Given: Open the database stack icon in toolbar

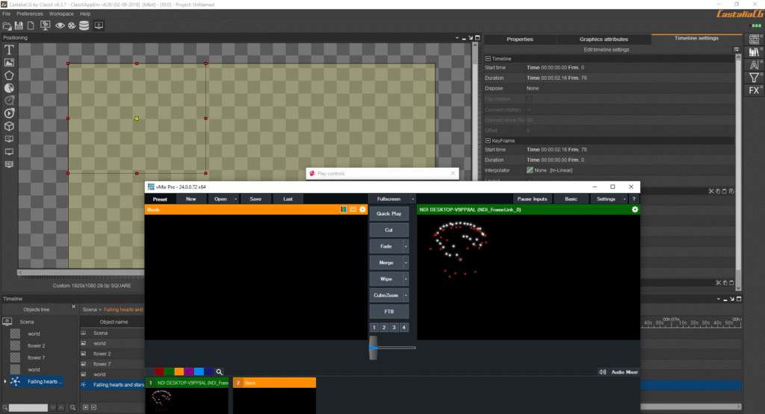Looking at the screenshot, I should tap(84, 25).
